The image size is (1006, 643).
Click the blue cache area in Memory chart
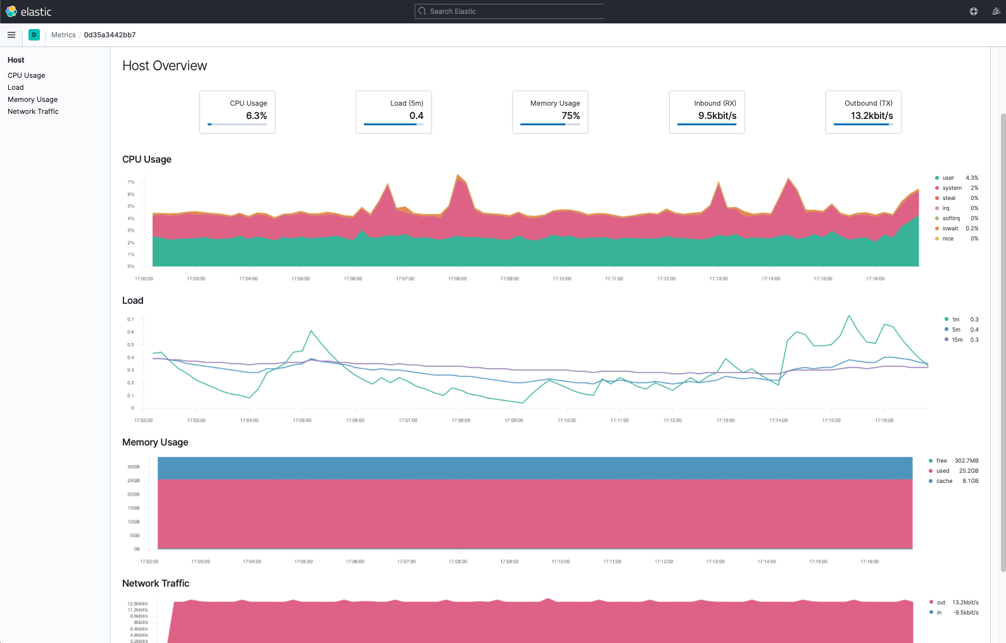(535, 468)
